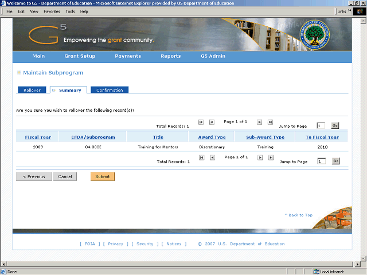
Task: Open the Edit menu
Action: coord(21,11)
